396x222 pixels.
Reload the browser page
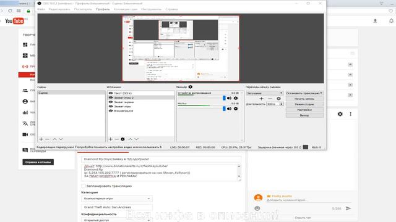tap(10, 11)
